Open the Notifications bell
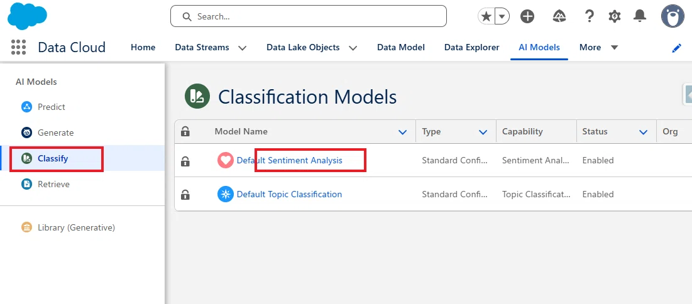 [639, 17]
